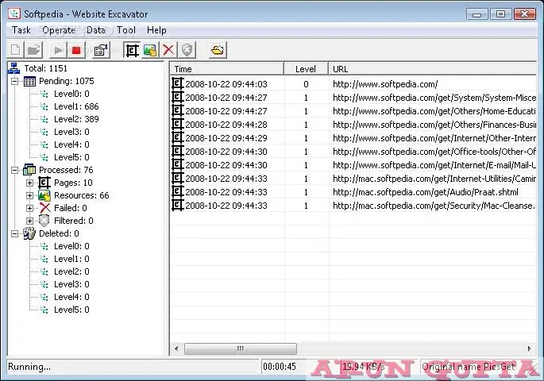Screen dimensions: 544x381
Task: Click the page icon of the Praat.shtml row
Action: [x=177, y=192]
